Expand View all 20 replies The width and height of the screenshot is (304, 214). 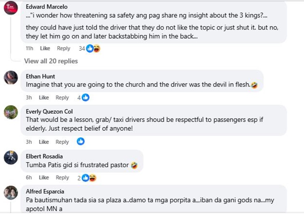51,61
